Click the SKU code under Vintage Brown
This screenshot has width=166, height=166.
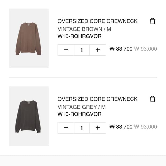pyautogui.click(x=80, y=36)
